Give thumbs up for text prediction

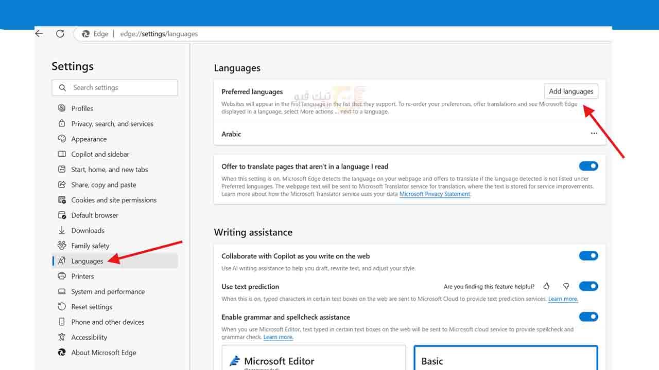tap(546, 286)
